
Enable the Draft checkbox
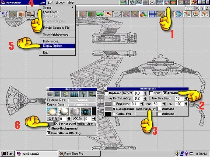151,93
